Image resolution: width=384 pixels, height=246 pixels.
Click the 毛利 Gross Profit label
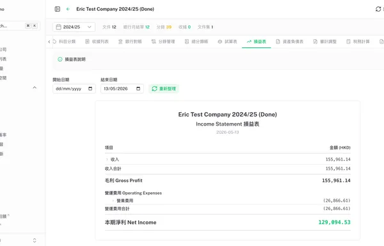pyautogui.click(x=124, y=181)
